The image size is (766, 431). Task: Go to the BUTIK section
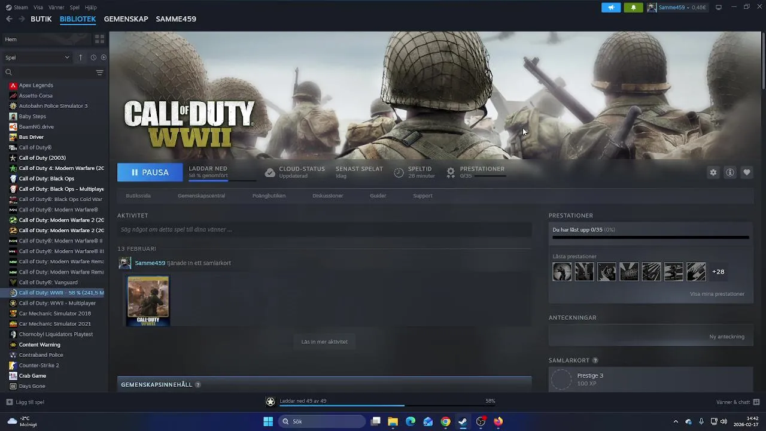[x=41, y=19]
